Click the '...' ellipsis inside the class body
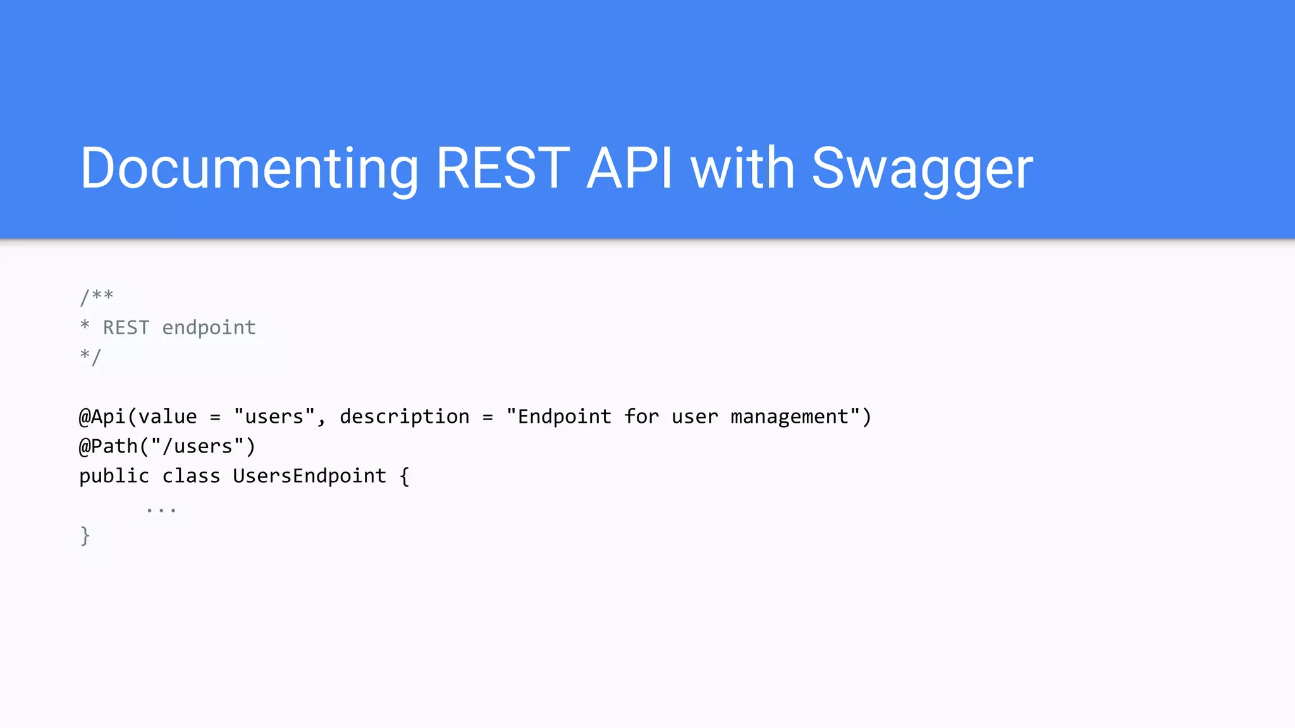The height and width of the screenshot is (728, 1295). [161, 509]
